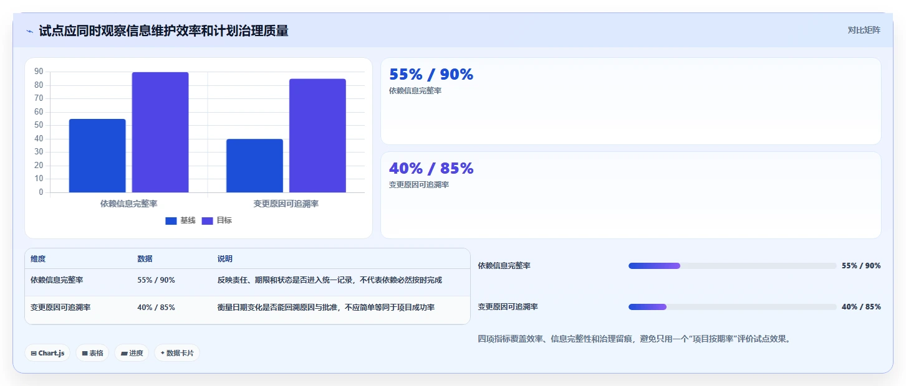This screenshot has height=386, width=906.
Task: Click the 目标 bar for 变更原因可追溯率
Action: 317,136
